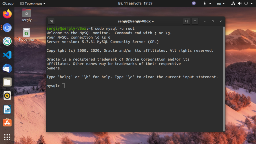Minimize the terminal window

coord(204,21)
